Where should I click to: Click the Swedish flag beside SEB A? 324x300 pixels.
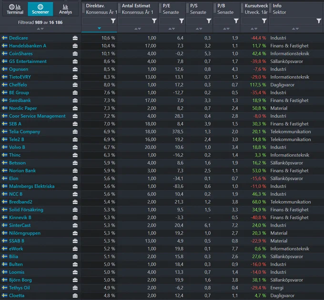coord(5,124)
